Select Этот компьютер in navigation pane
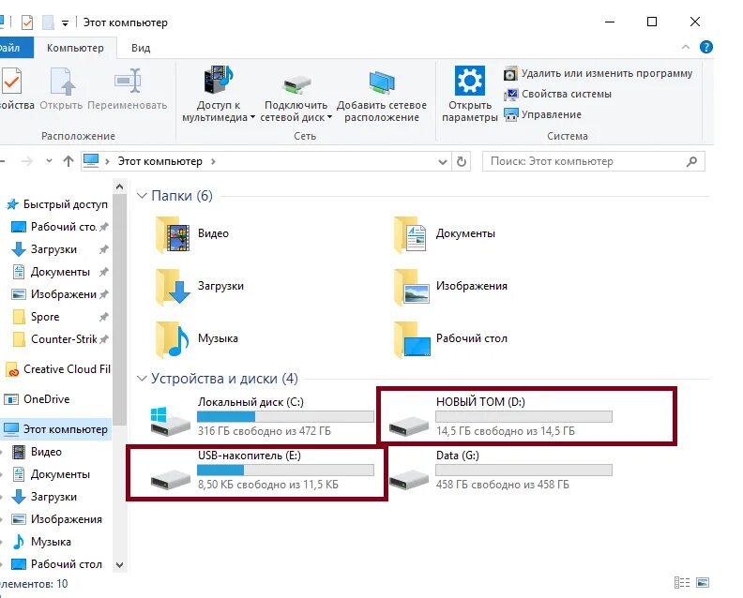This screenshot has width=743, height=598. click(x=56, y=429)
